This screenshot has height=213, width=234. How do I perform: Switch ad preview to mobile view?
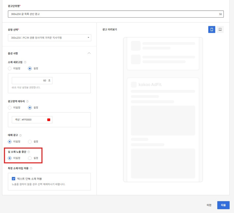point(211,30)
